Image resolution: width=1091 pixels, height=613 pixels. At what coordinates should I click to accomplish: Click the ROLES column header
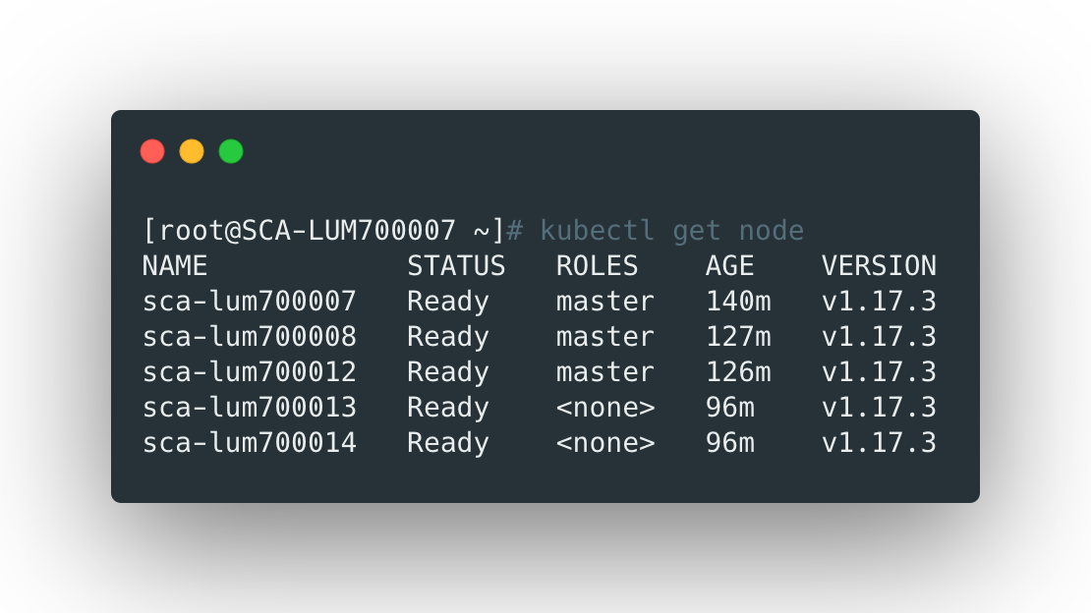[597, 266]
